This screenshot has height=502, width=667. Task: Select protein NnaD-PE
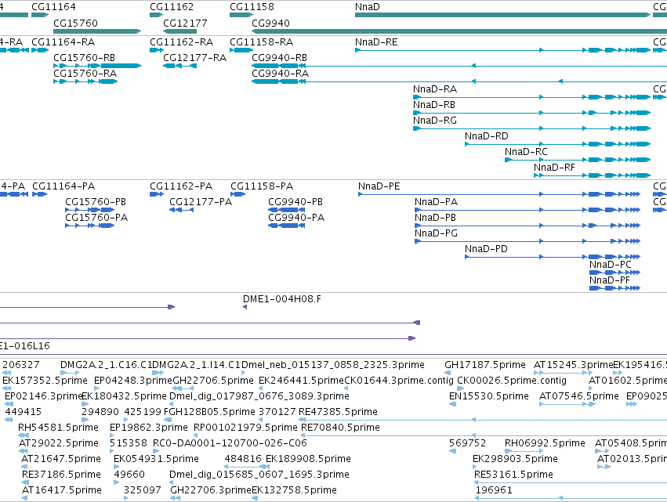pos(499,194)
